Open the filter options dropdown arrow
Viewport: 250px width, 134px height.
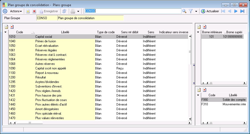pyautogui.click(x=196, y=11)
